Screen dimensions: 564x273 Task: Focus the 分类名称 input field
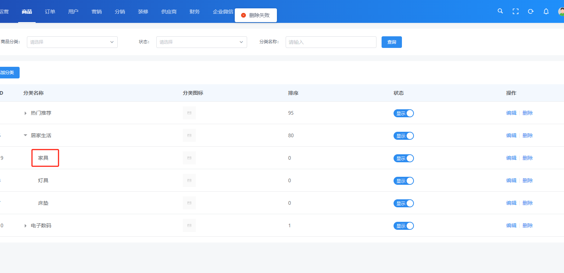[x=331, y=42]
